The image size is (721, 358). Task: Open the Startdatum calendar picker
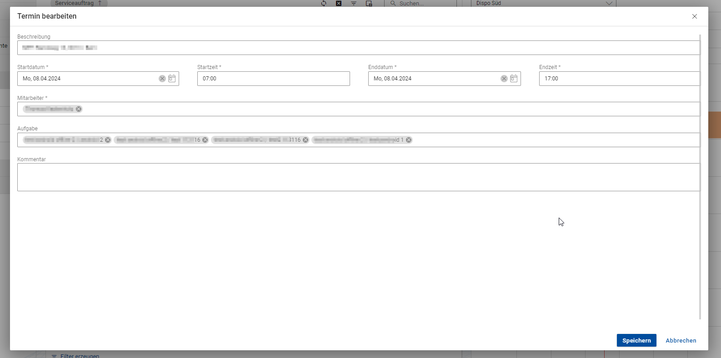pos(172,79)
